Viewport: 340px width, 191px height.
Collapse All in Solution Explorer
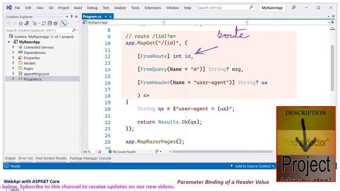pos(49,23)
